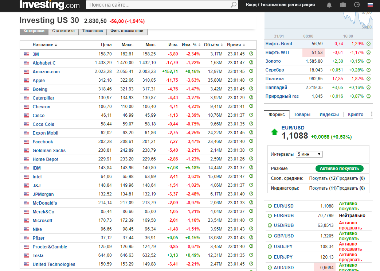Sort the table by Название

coord(44,45)
